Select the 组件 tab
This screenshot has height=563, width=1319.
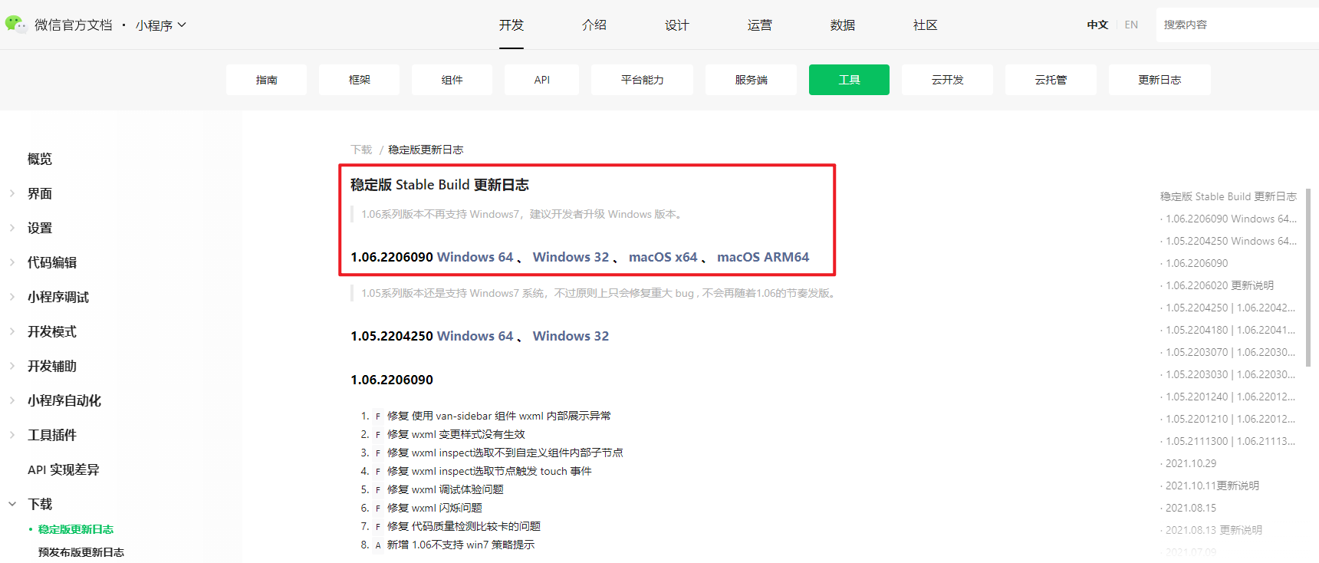click(452, 80)
